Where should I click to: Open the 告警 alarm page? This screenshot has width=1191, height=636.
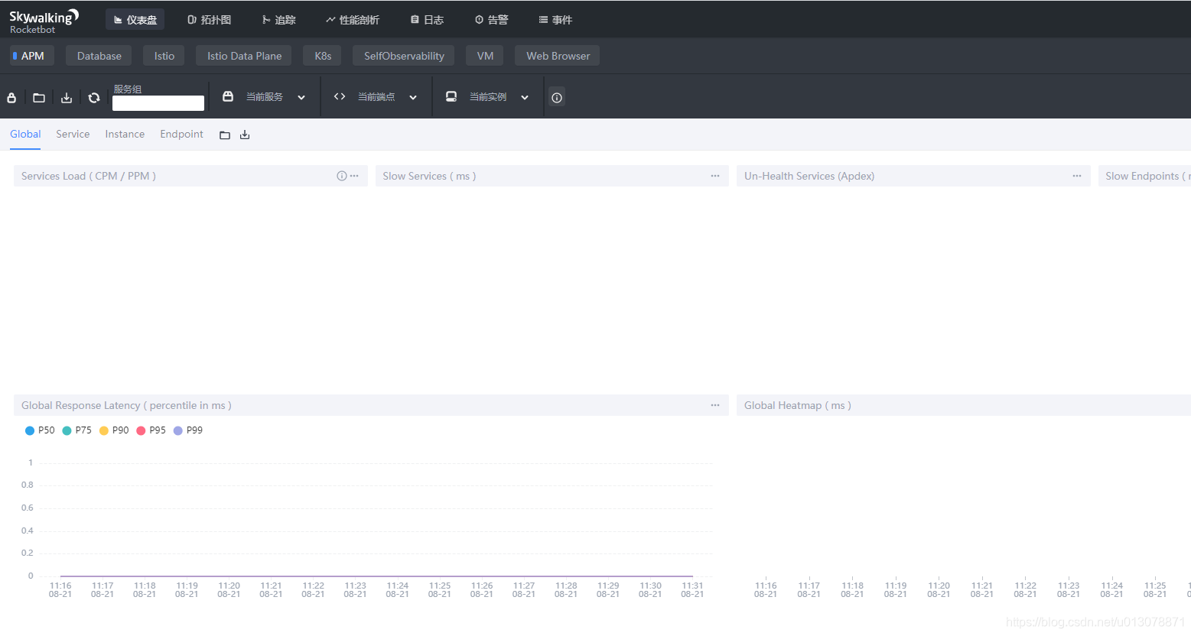[491, 20]
